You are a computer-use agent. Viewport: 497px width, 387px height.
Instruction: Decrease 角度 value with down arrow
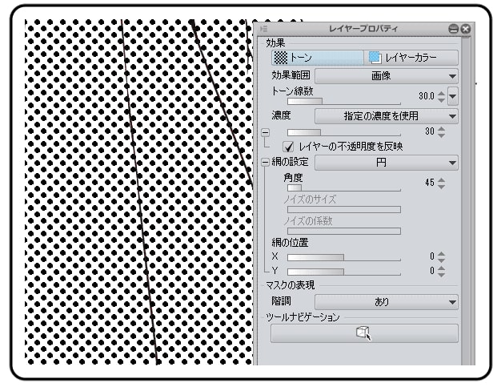coord(441,186)
